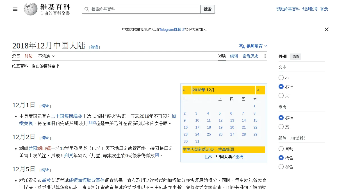Viewport: 337px width, 189px height.
Task: Go to previous month using ‹‹ arrow
Action: point(184,90)
